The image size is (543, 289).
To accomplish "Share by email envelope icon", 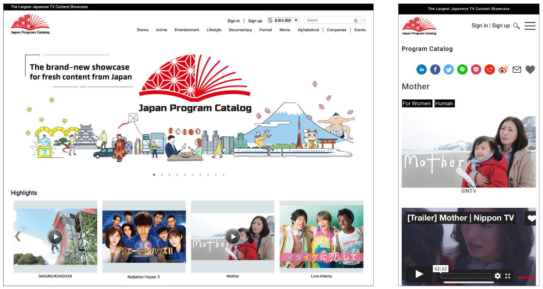I will tap(517, 69).
